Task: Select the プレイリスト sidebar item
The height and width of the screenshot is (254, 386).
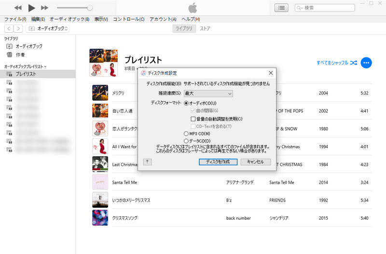Action: coord(38,74)
